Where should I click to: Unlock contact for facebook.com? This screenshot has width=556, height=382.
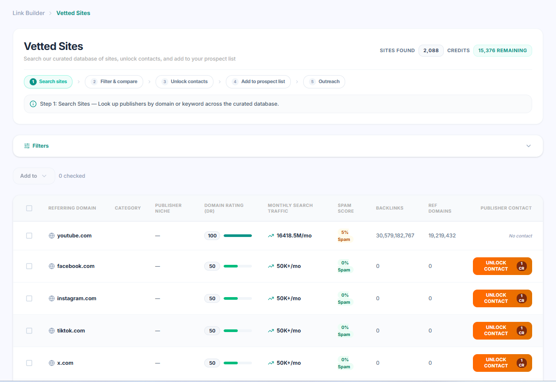tap(503, 266)
